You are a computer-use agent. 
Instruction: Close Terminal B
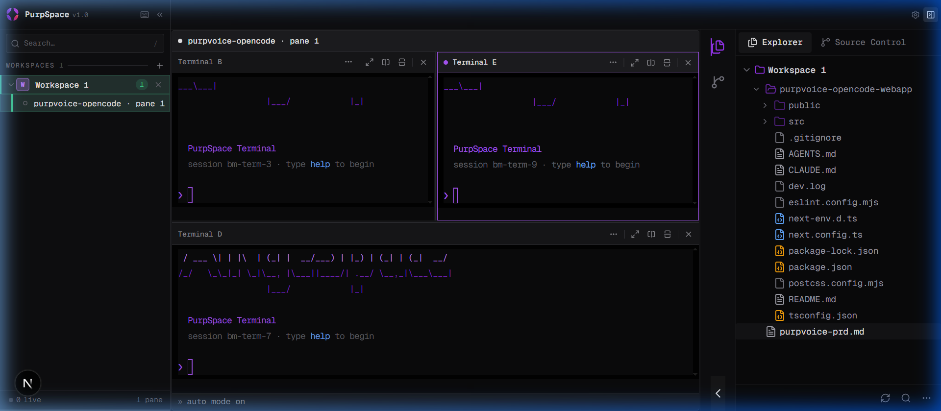coord(423,62)
